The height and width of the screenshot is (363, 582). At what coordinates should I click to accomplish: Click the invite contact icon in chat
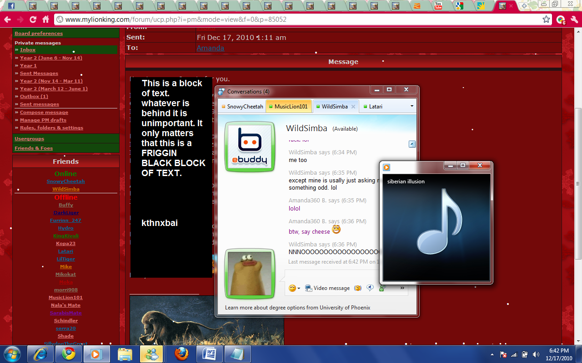[382, 288]
